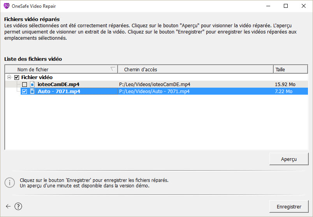Select the ioteoCamDE.mp4 file name
The image size is (313, 217).
pos(58,84)
